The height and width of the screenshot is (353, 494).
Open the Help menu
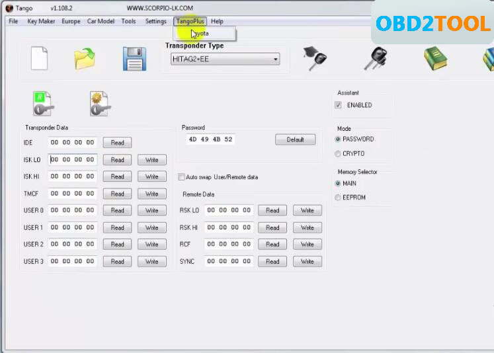217,21
